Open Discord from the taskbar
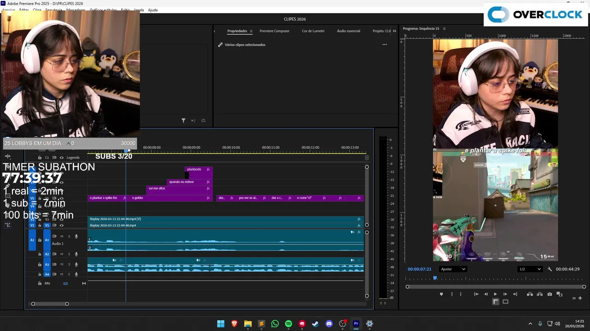This screenshot has width=590, height=331. tap(329, 324)
